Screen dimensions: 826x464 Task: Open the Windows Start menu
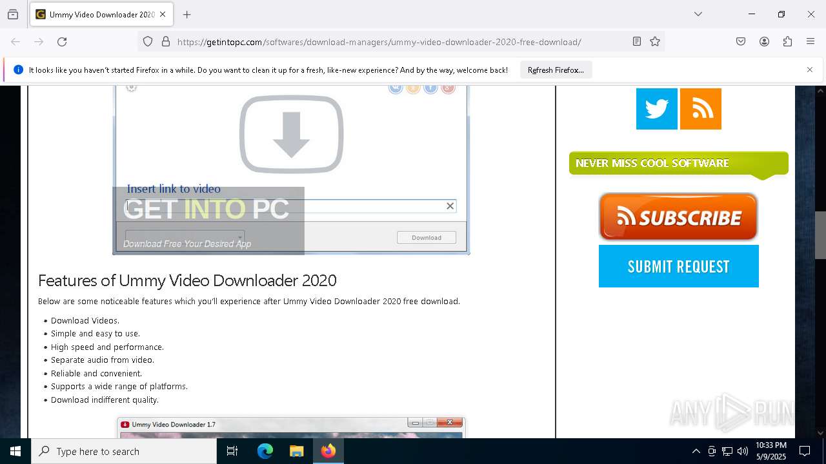coord(15,451)
